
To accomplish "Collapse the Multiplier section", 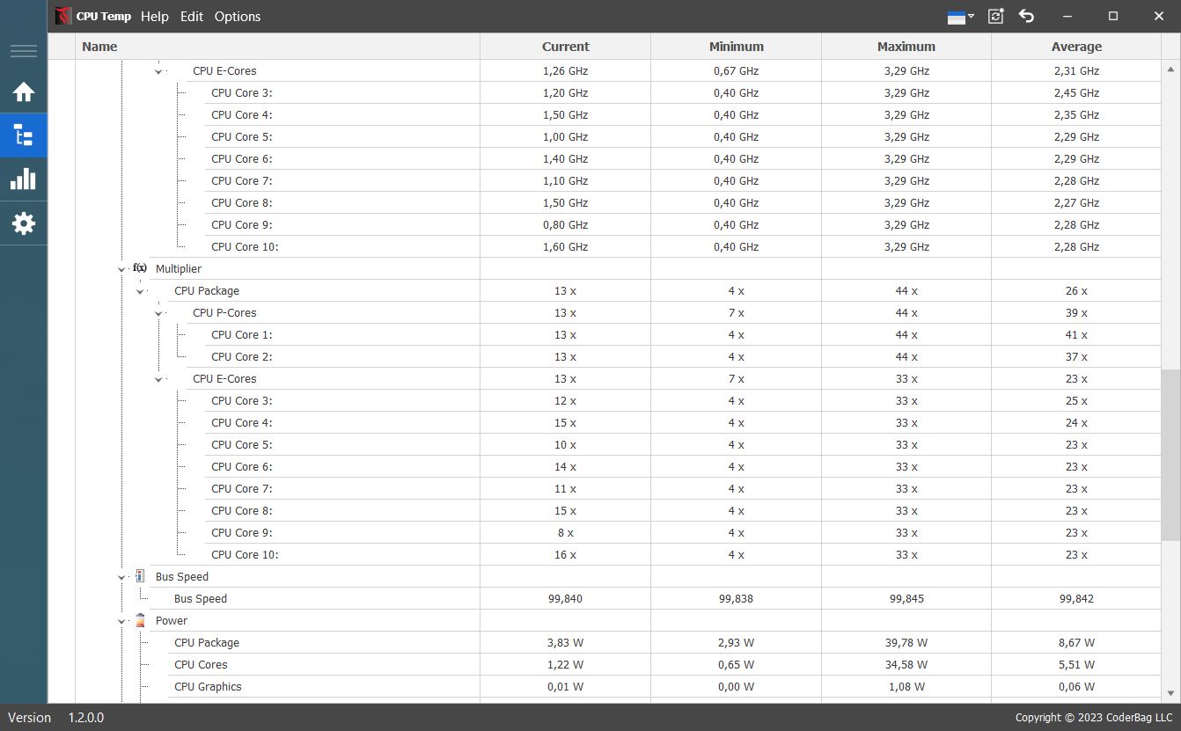I will point(121,269).
